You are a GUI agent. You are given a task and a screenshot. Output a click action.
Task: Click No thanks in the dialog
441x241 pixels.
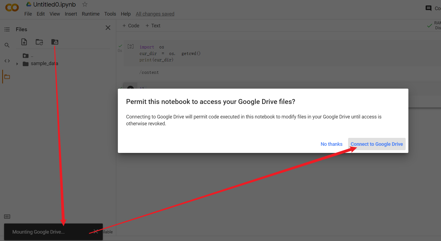click(331, 144)
